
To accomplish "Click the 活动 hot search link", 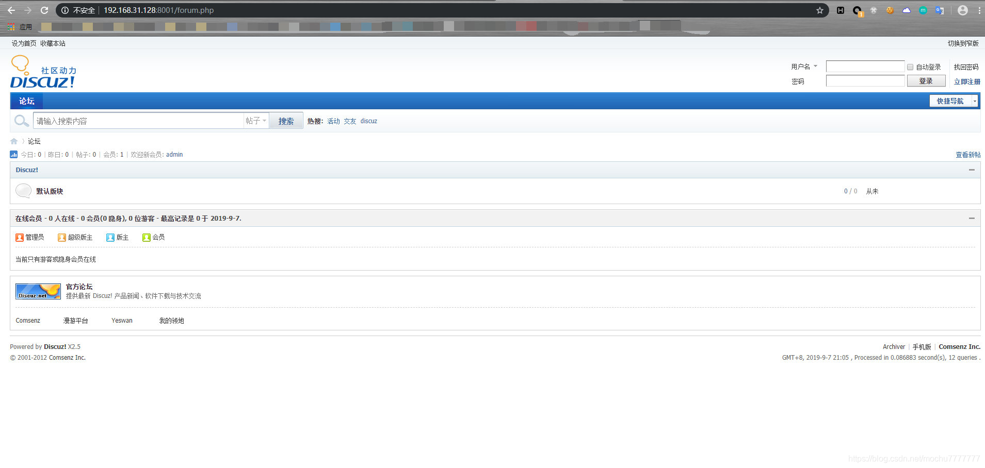I will coord(333,121).
